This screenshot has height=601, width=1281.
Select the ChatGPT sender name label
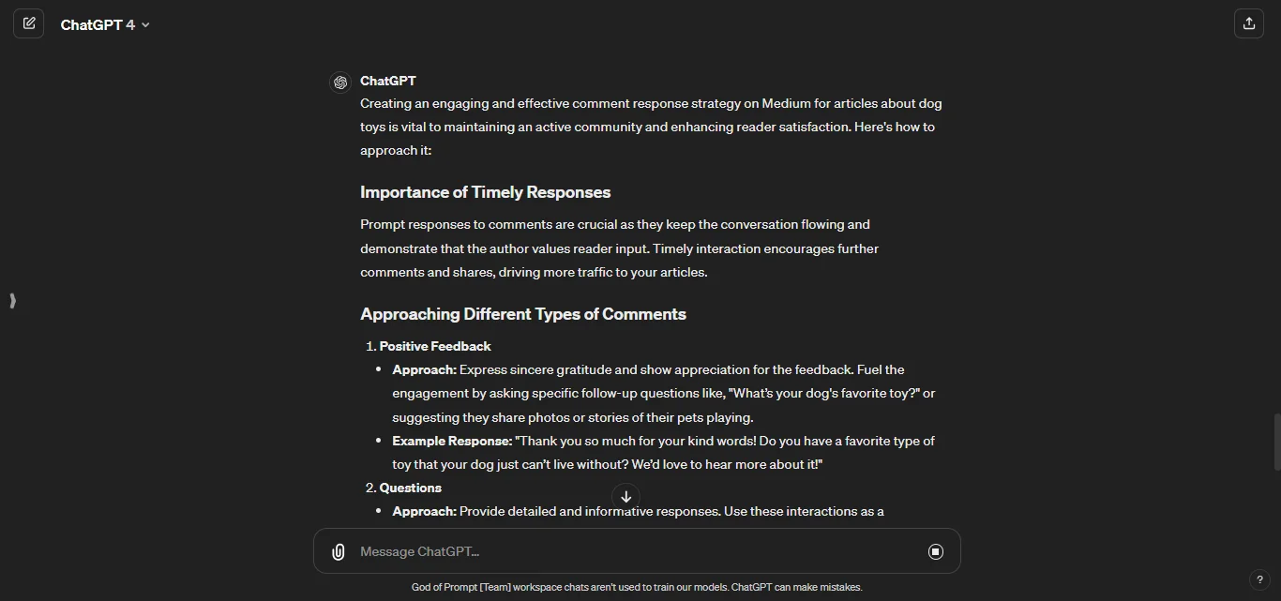387,81
